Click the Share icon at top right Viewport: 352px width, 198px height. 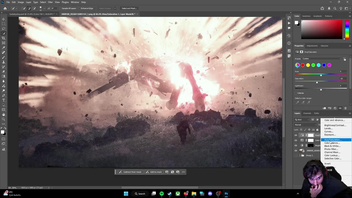pyautogui.click(x=322, y=8)
